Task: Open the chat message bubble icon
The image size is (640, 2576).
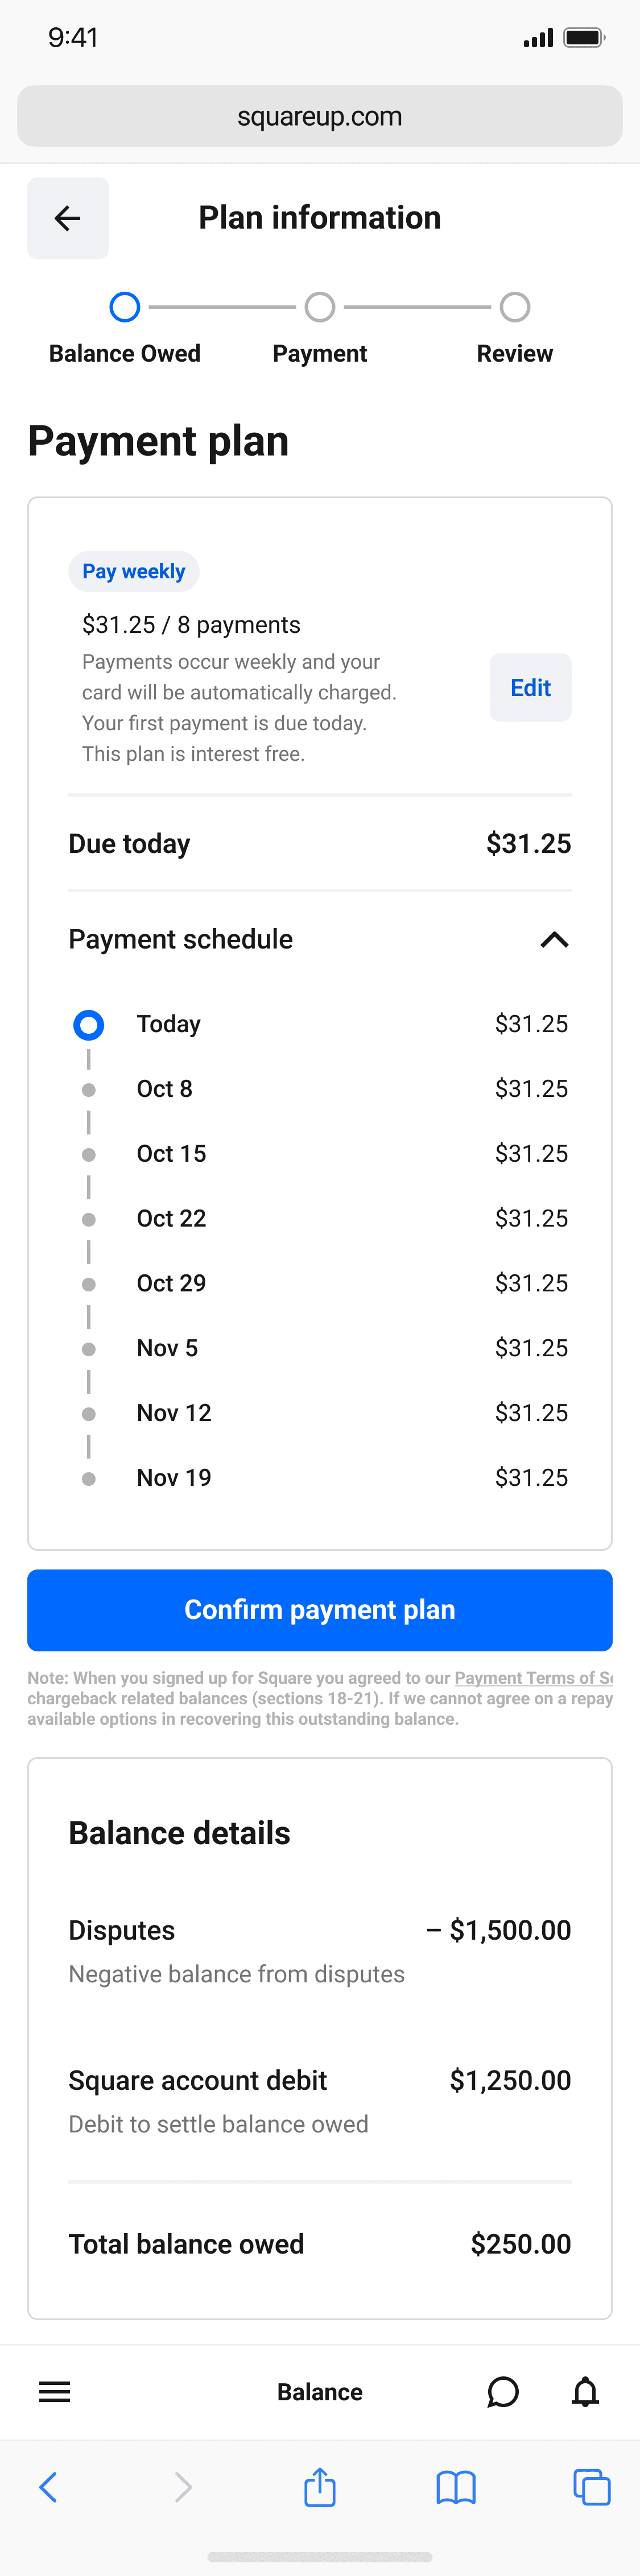Action: 502,2392
